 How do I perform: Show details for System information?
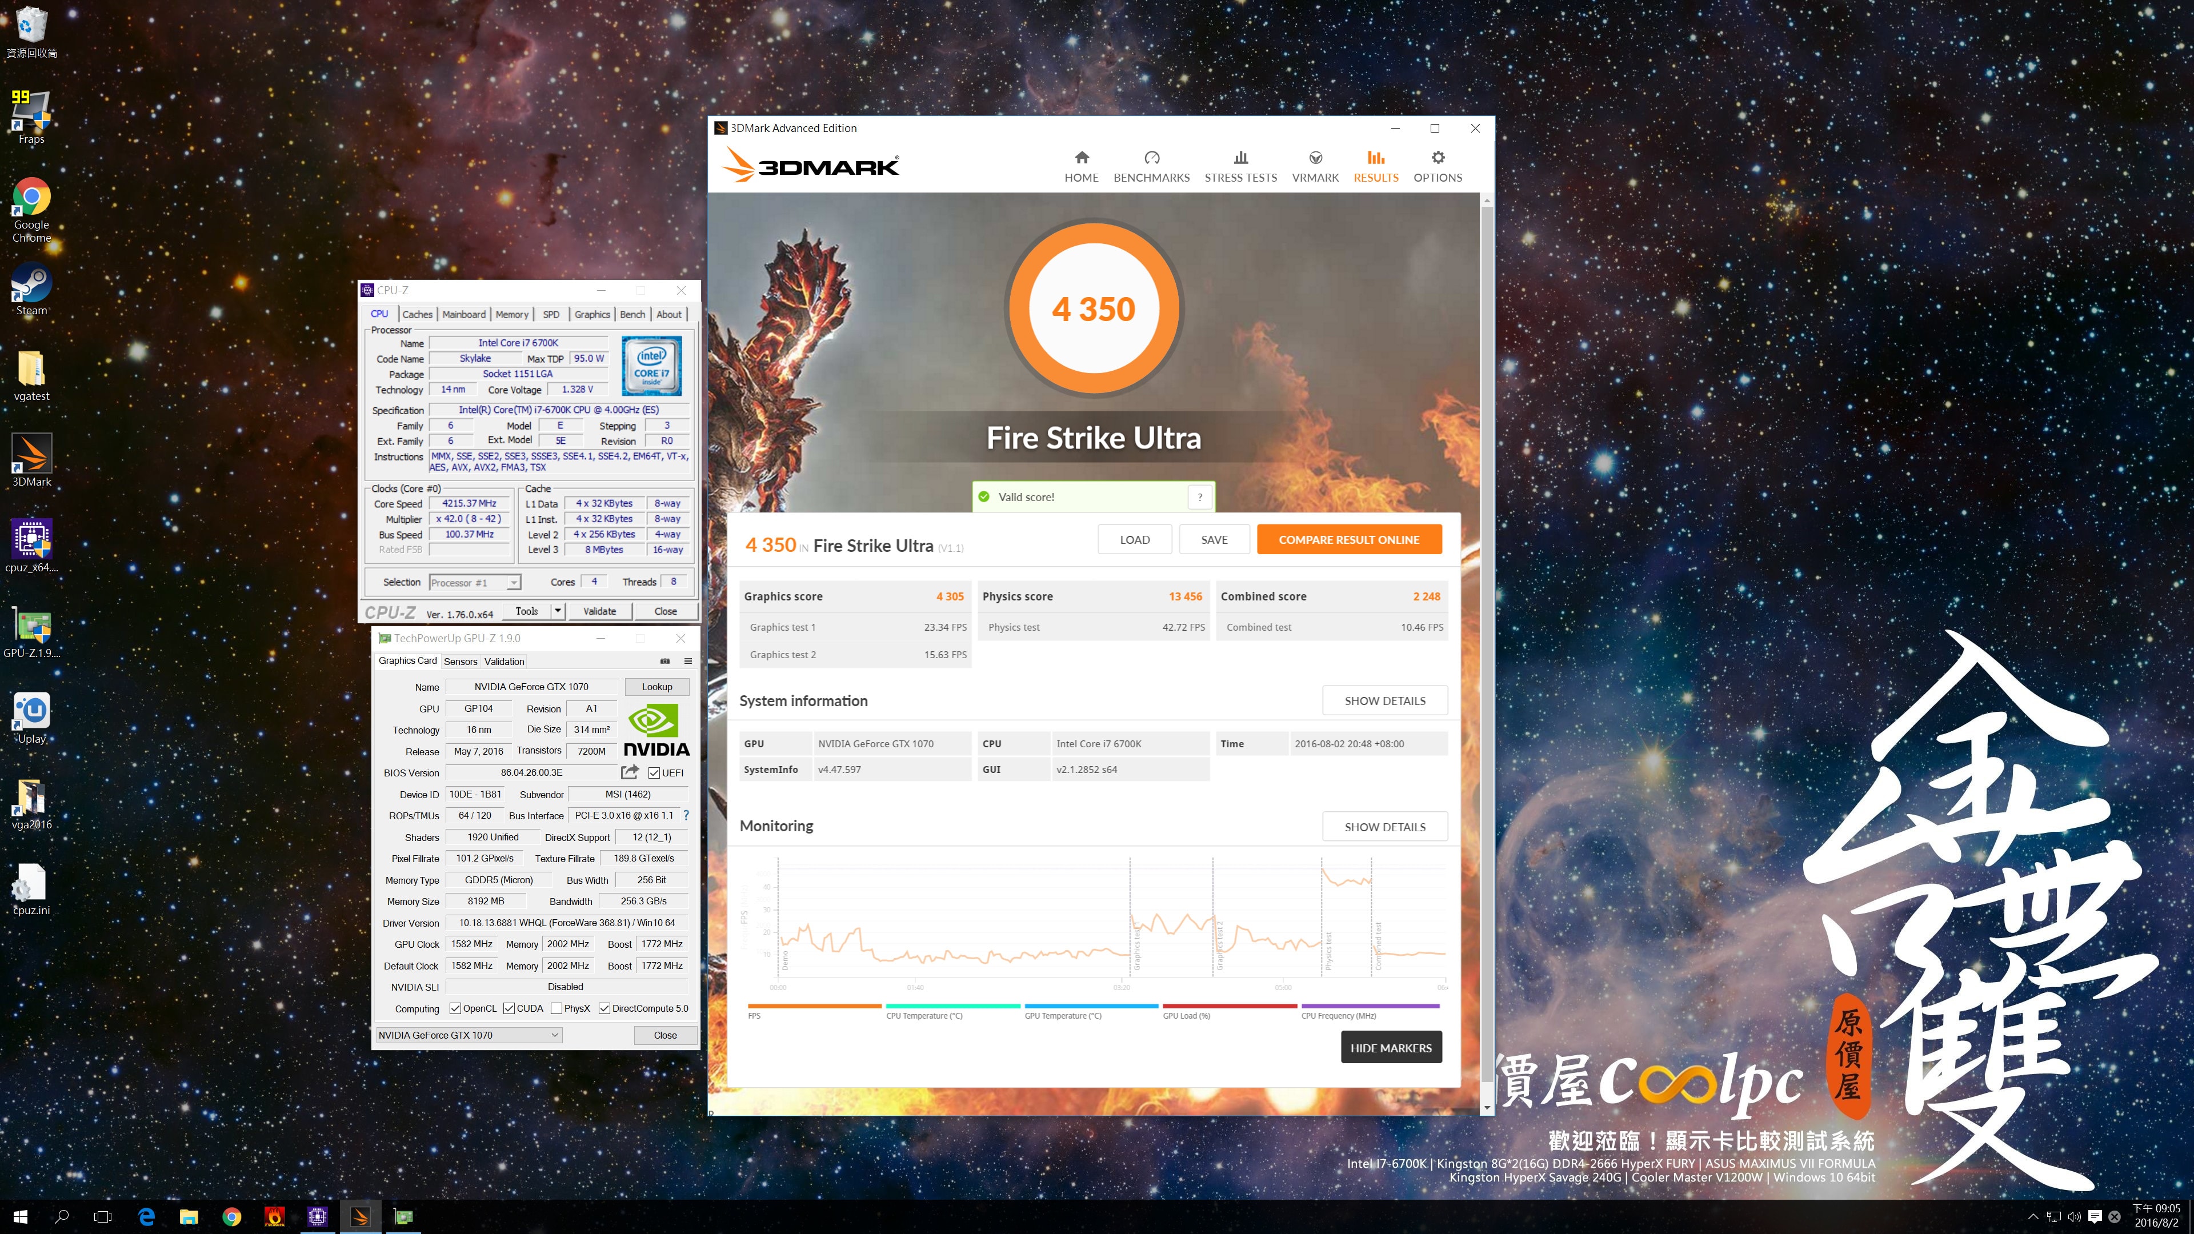(1385, 700)
